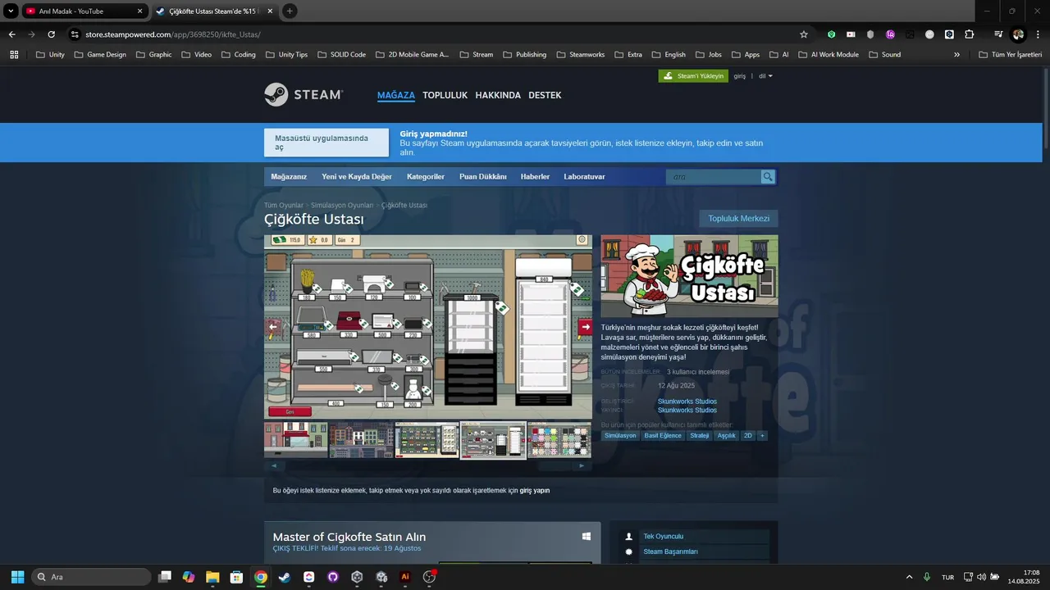Screen dimensions: 1050x590
Task: Click the Steam'i Yükleyin button
Action: coord(693,75)
